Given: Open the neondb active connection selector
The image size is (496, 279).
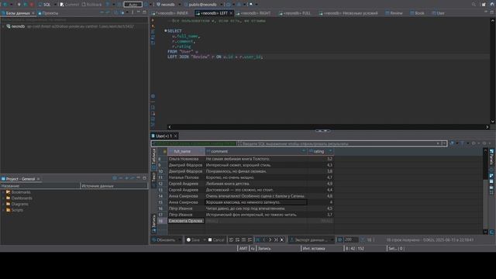Looking at the screenshot, I should [166, 5].
